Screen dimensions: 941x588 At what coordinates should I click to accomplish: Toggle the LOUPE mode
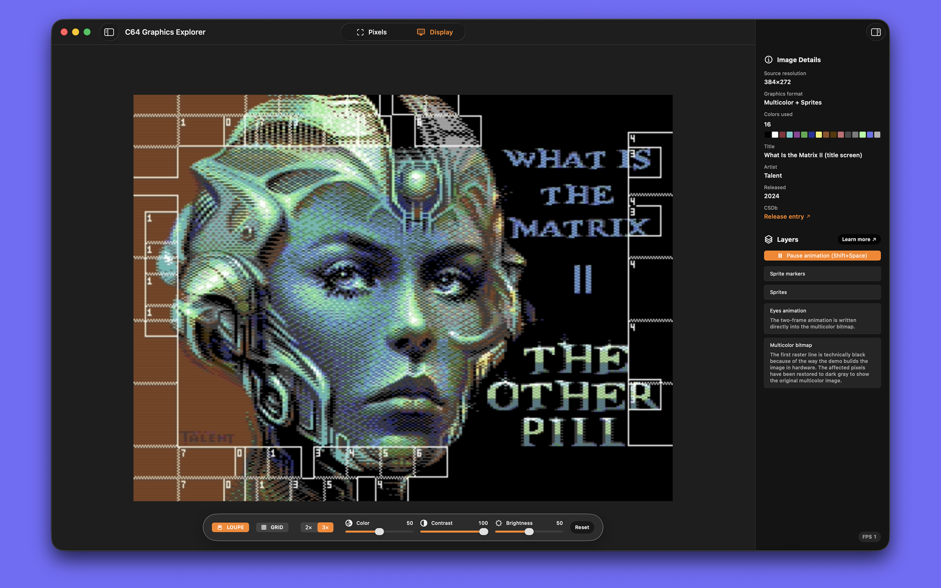231,527
